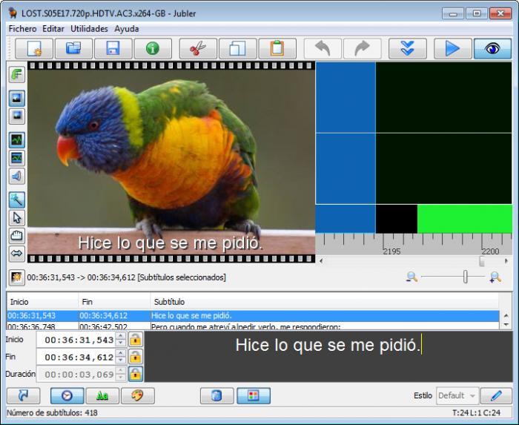This screenshot has height=425, width=519.
Task: Click the blue play preview icon
Action: click(452, 49)
